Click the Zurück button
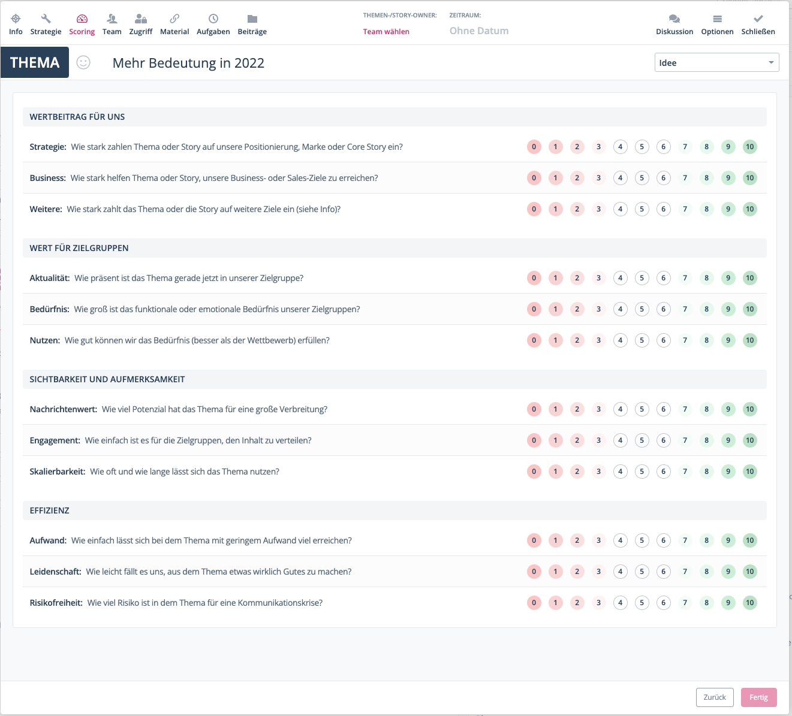792x716 pixels. 715,697
